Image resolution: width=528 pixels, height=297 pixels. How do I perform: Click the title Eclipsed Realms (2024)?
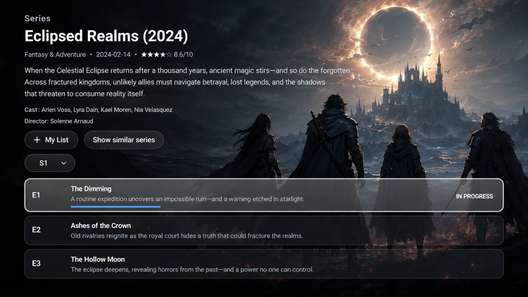tap(106, 36)
